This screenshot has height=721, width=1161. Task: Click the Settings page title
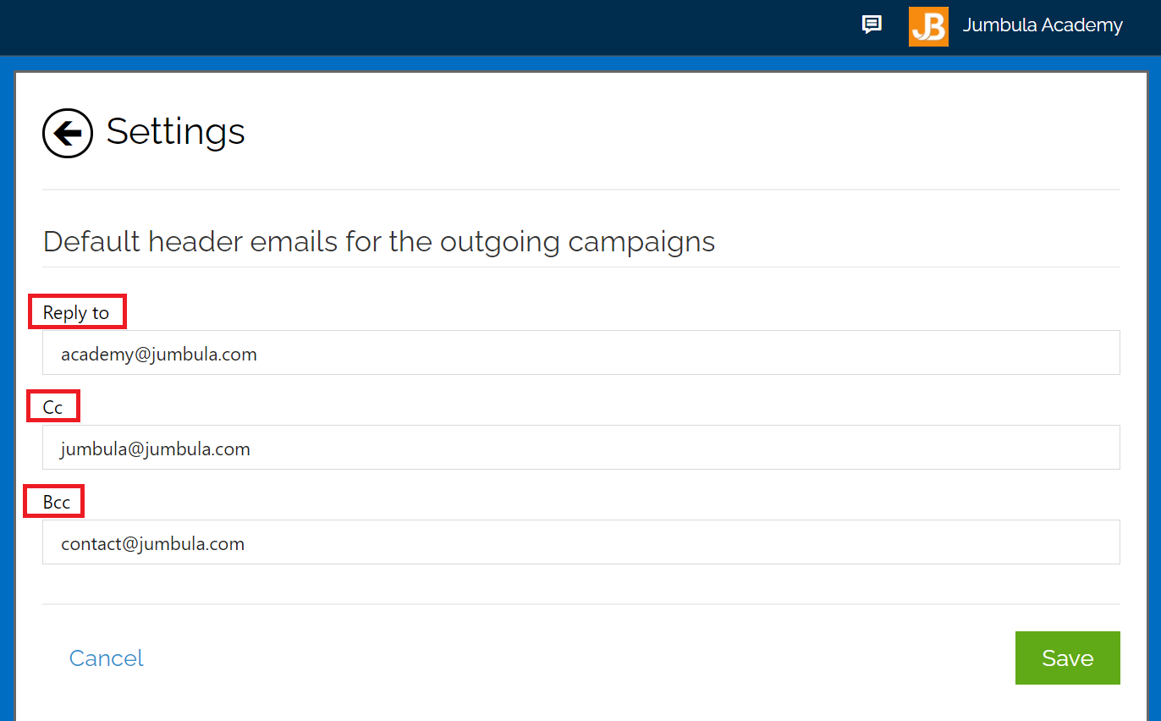175,131
